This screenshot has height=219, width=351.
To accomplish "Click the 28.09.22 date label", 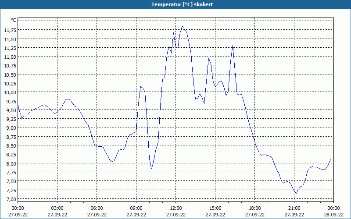I will tap(333, 215).
